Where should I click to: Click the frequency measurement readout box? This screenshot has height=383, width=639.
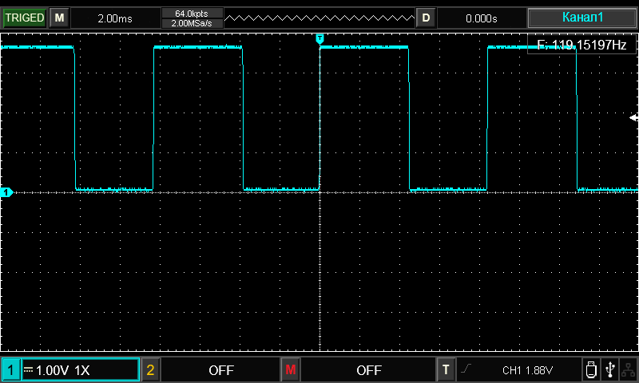[x=581, y=45]
